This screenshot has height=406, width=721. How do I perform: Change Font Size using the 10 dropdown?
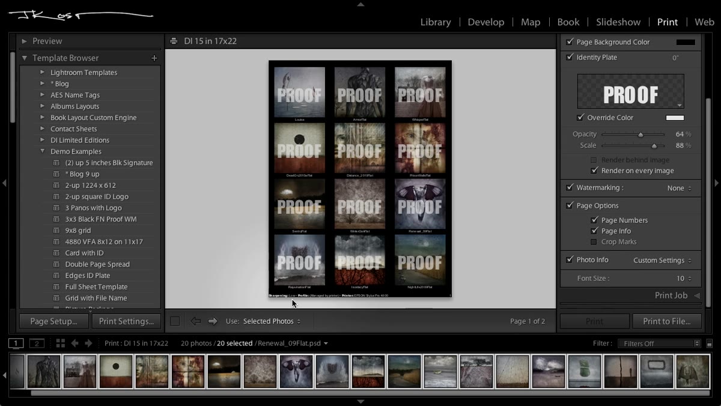coord(684,279)
